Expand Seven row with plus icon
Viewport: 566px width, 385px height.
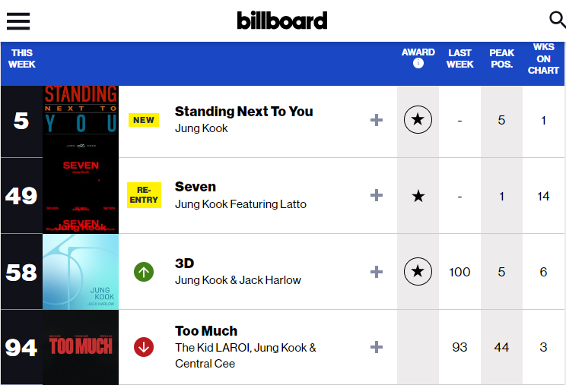coord(376,195)
